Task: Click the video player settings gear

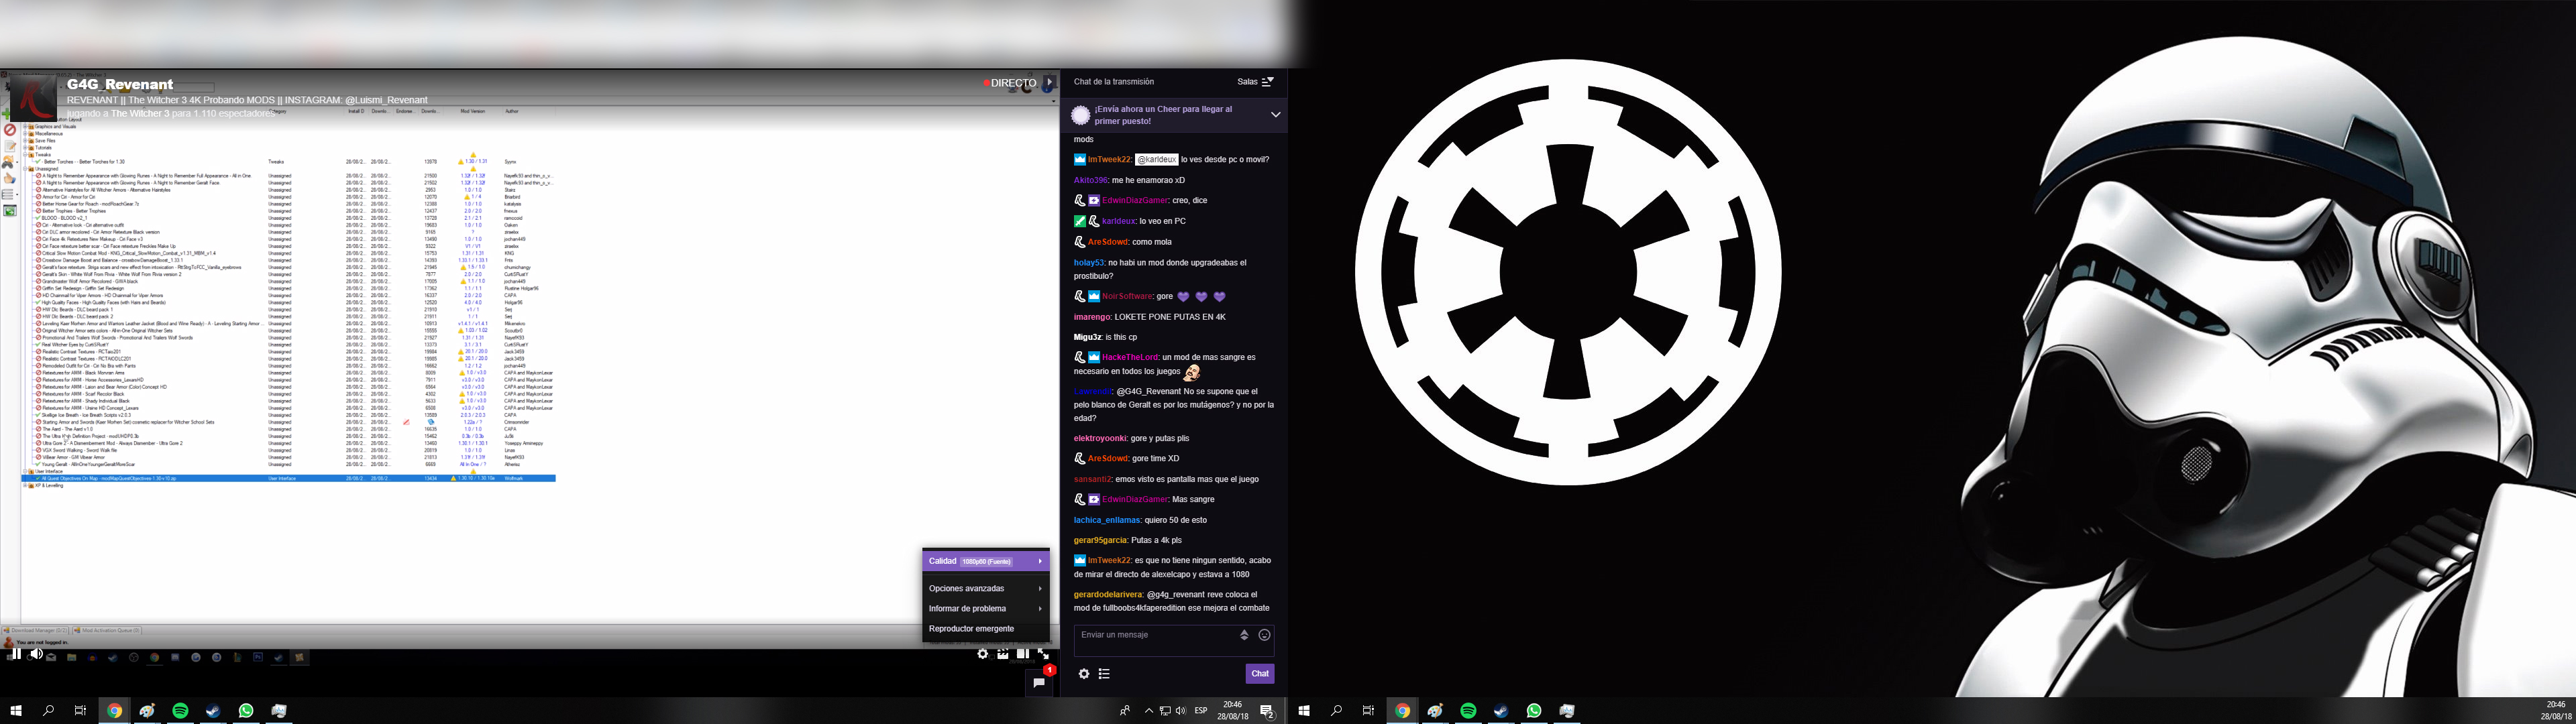Action: pos(983,654)
